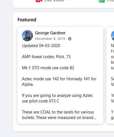Image resolution: width=114 pixels, height=137 pixels.
Task: Click the green Photo icon
Action: [x=102, y=1]
